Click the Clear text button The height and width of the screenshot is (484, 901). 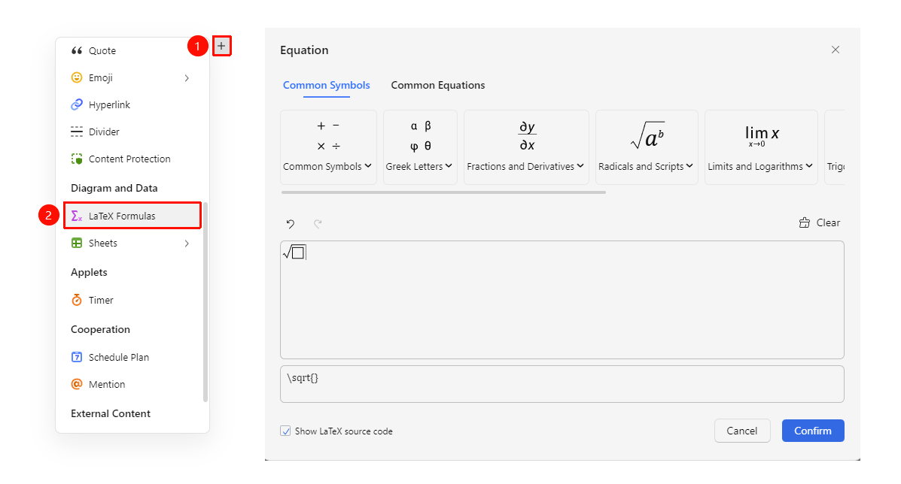[828, 222]
